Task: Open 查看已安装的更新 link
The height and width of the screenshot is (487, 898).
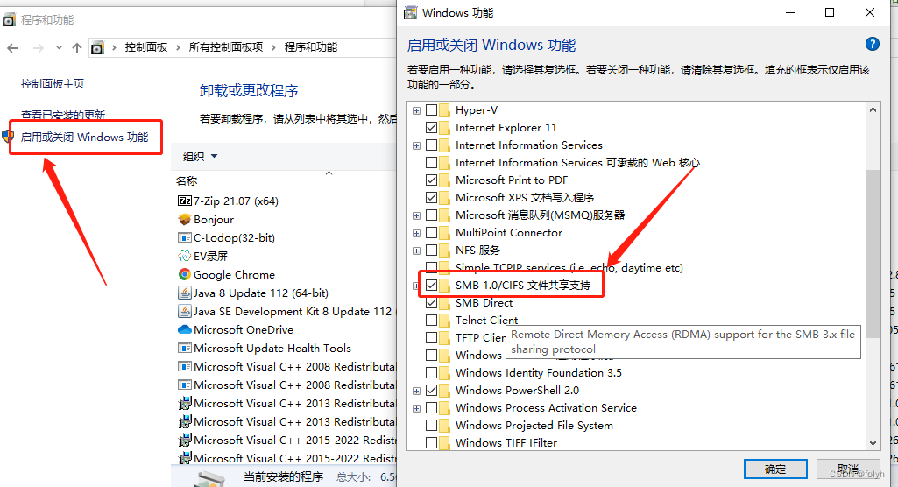Action: click(x=63, y=115)
